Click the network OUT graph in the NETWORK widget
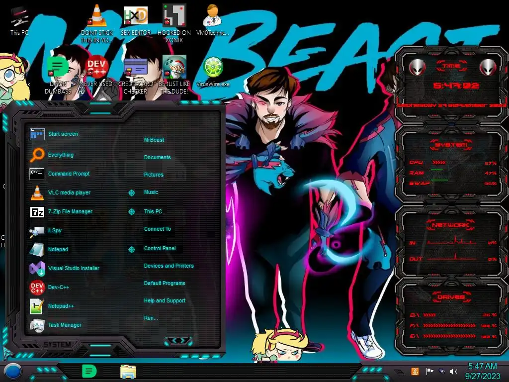This screenshot has width=509, height=382. pos(452,257)
